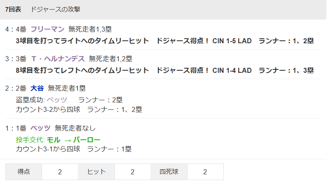Click ベッツ in the stolen base line
Screen dimensions: 328x183
pos(57,100)
